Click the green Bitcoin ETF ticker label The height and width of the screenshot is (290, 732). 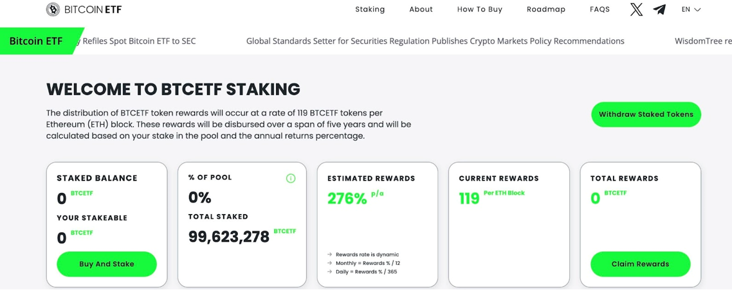(39, 41)
